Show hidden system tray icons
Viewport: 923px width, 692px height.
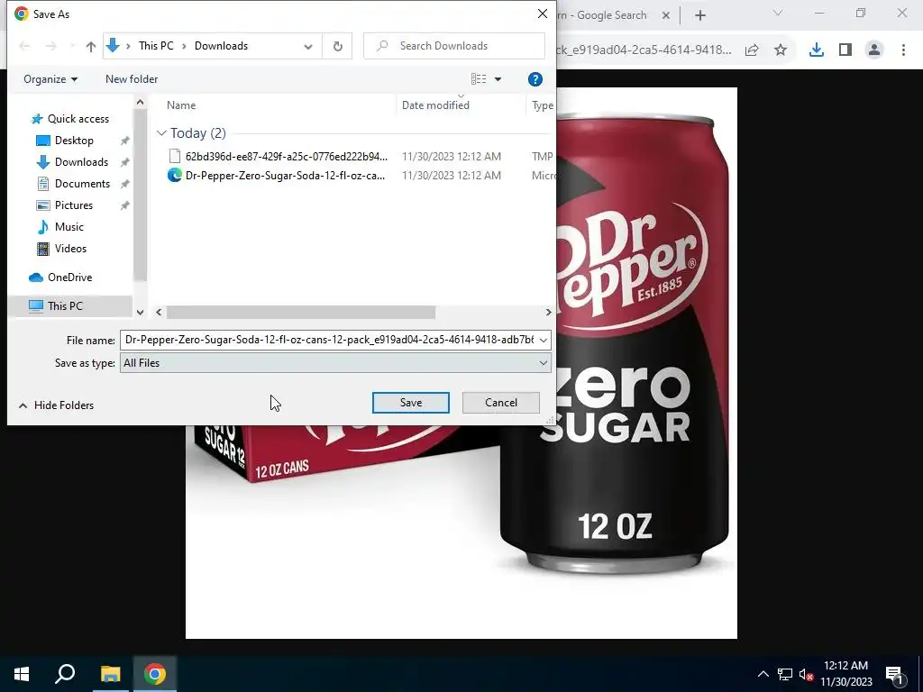tap(763, 674)
